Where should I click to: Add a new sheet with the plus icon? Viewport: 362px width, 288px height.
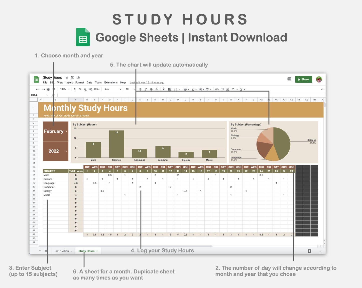click(x=40, y=251)
